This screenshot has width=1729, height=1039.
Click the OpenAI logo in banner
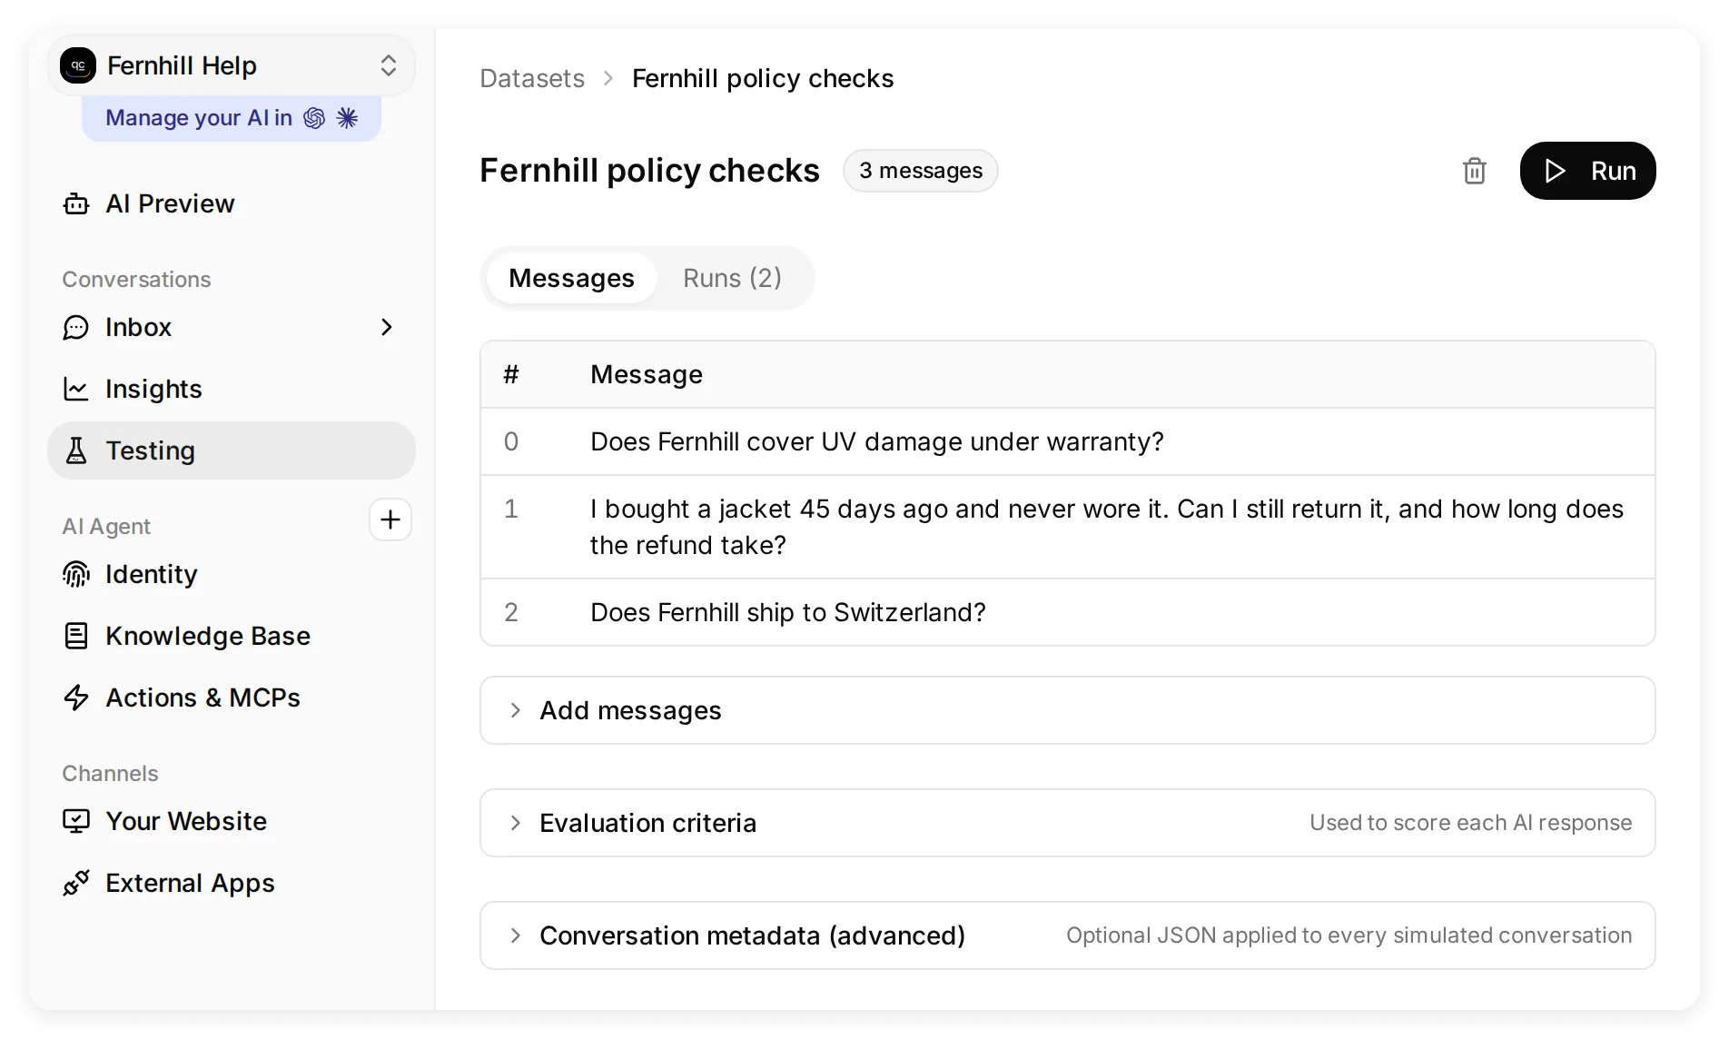coord(314,118)
